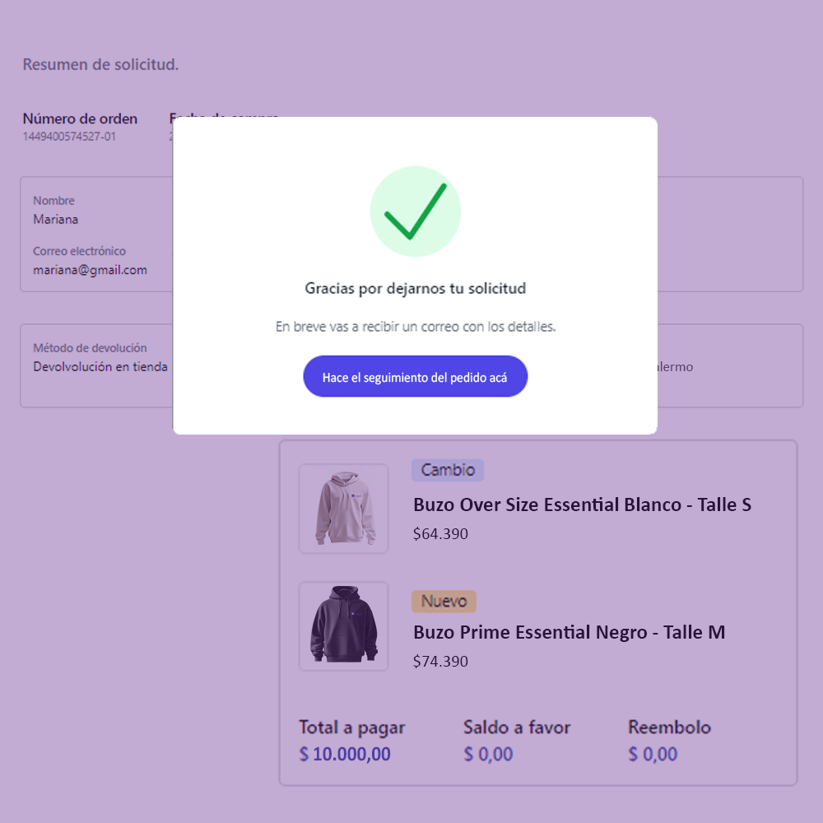
Task: Click the green checkmark success icon
Action: pos(415,212)
